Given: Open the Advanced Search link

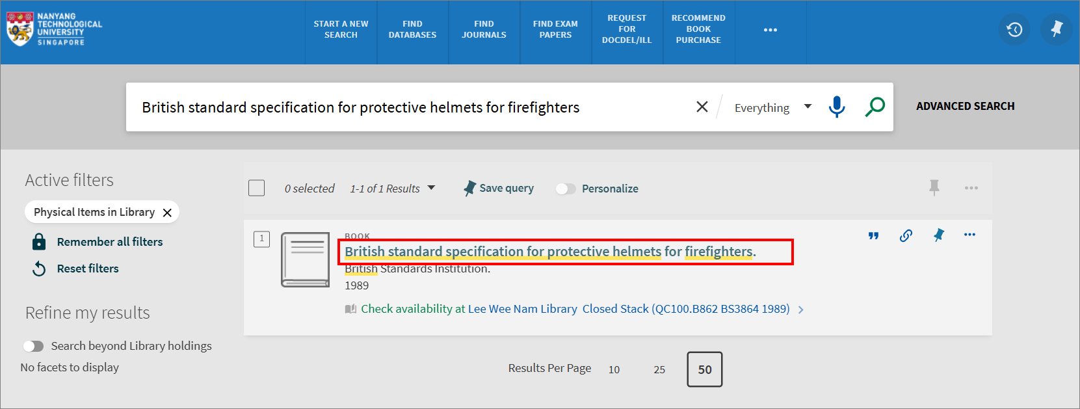Looking at the screenshot, I should (965, 106).
